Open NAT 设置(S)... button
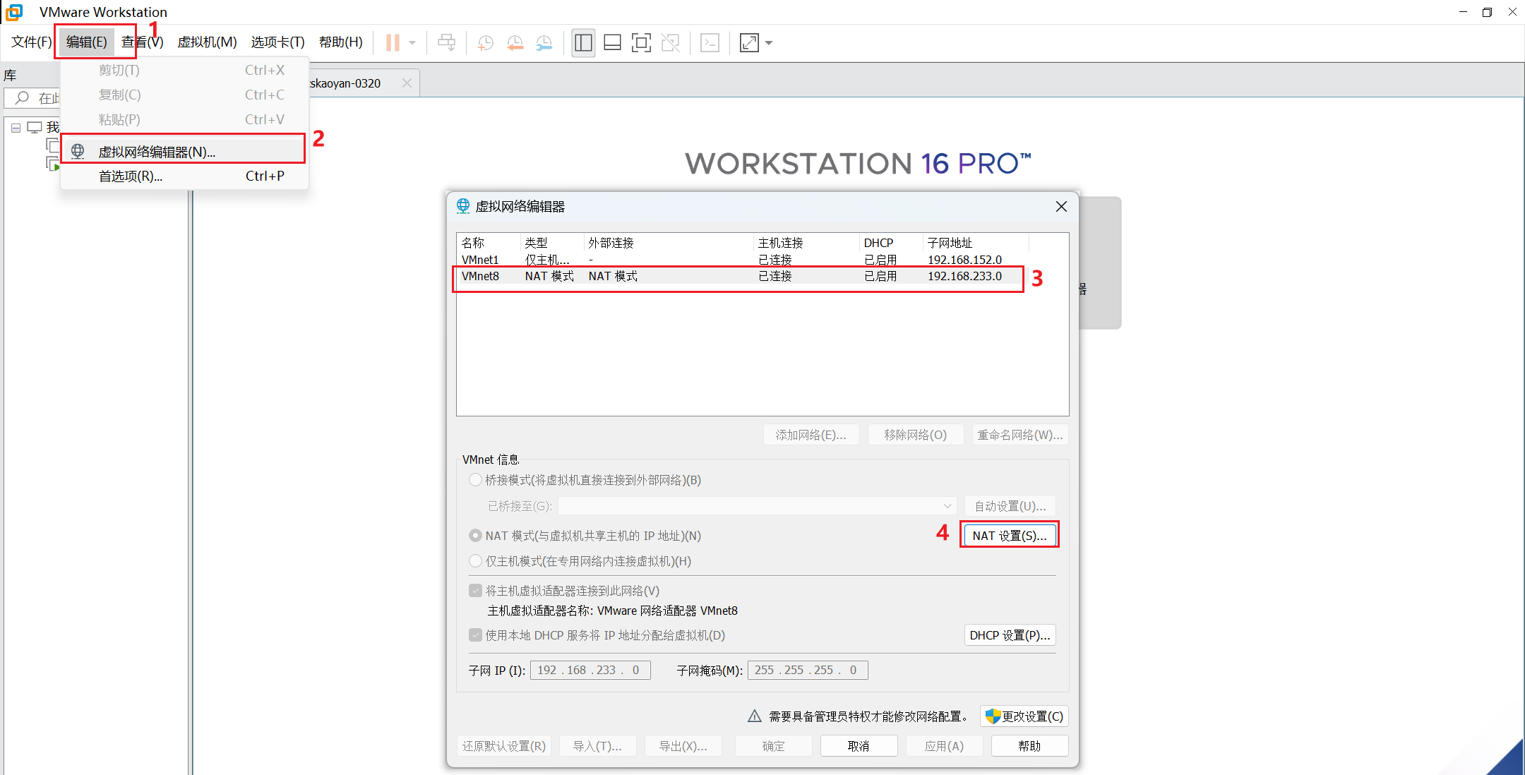 [x=1010, y=536]
